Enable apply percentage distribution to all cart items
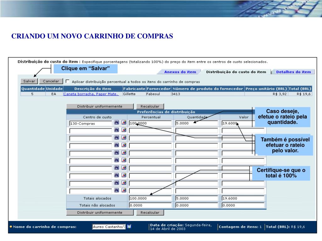The width and height of the screenshot is (322, 241). [67, 81]
